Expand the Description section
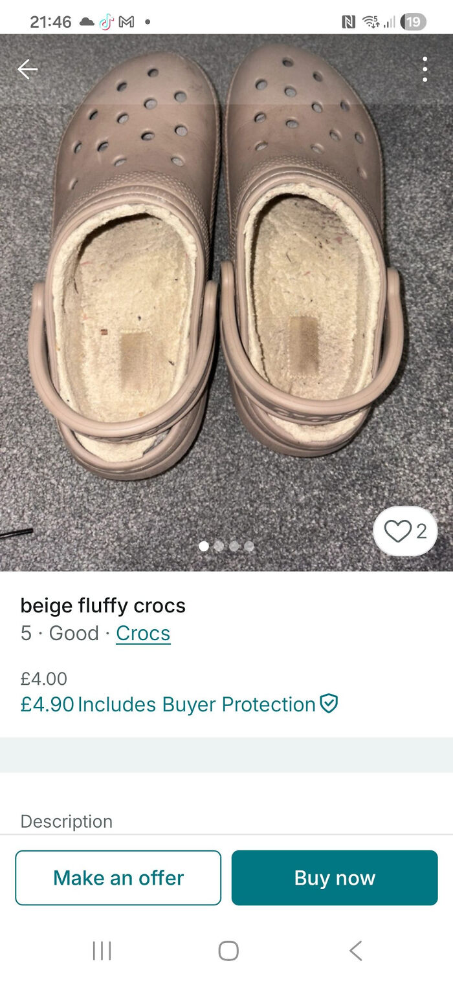 (67, 821)
